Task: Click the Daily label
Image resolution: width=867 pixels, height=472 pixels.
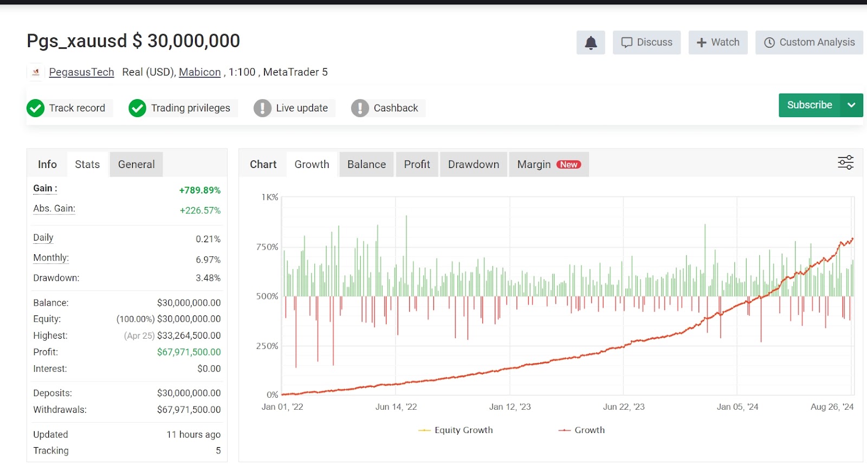Action: [43, 238]
